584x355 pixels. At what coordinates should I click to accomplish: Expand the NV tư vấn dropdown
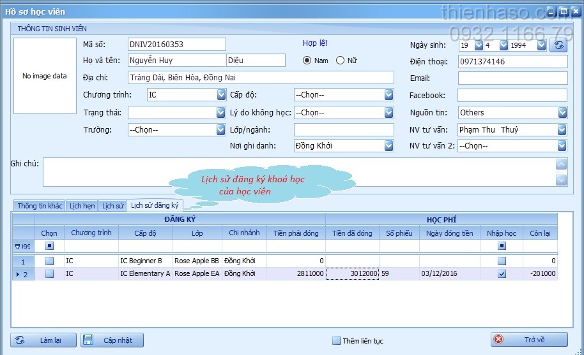562,129
